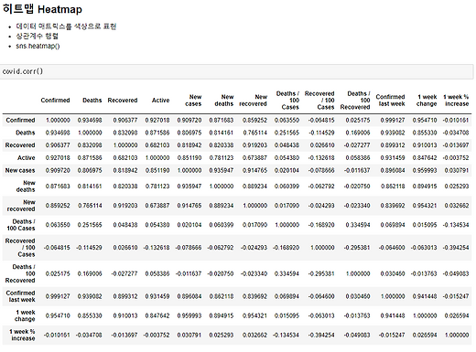The image size is (476, 352).
Task: Click cell value -0.134534 in 1 week % increase row
Action: pyautogui.click(x=286, y=335)
